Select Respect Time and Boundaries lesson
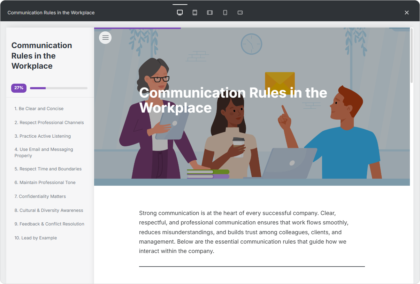The height and width of the screenshot is (284, 420). (x=48, y=169)
